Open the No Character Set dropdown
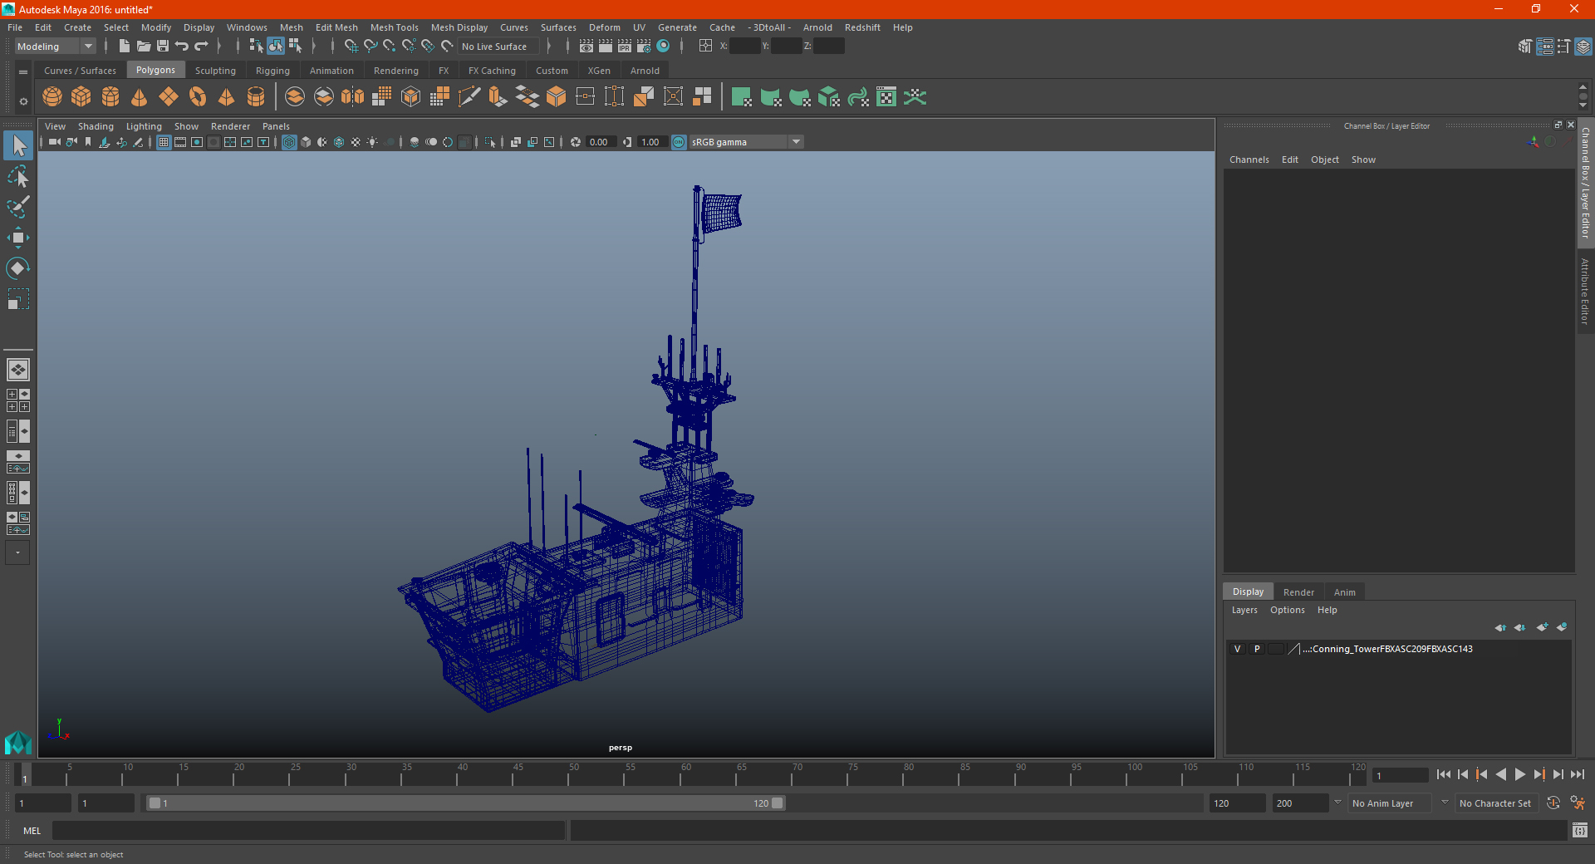The width and height of the screenshot is (1595, 864). [1496, 803]
